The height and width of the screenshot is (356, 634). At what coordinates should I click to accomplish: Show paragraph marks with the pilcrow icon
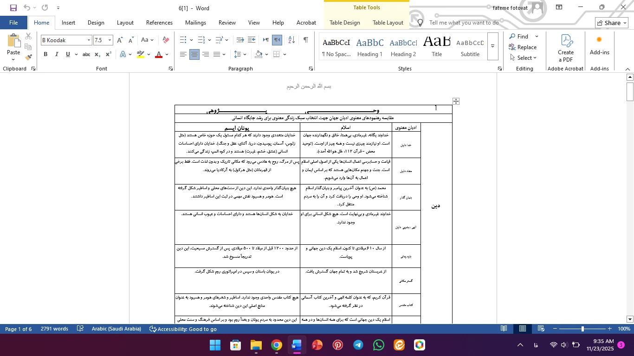(x=305, y=40)
